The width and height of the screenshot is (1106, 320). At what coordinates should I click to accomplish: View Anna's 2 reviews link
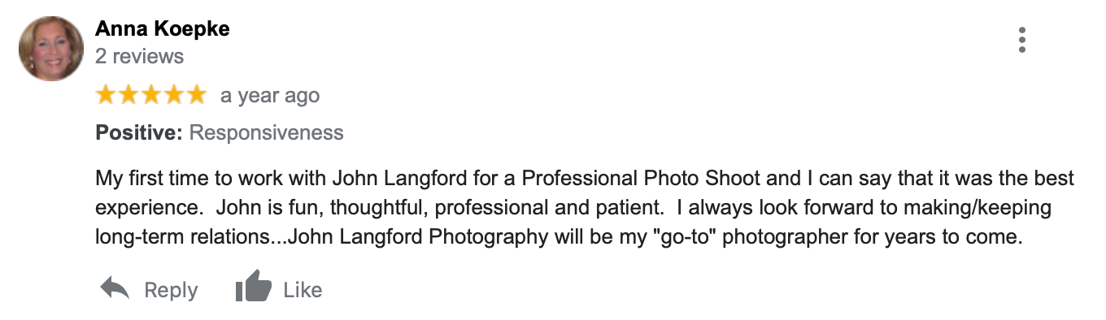coord(140,56)
